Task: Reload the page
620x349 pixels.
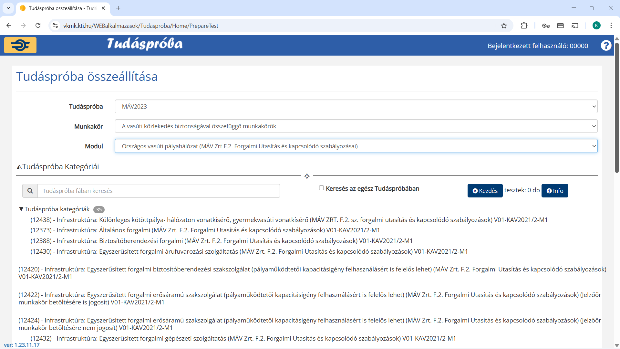Action: (38, 26)
